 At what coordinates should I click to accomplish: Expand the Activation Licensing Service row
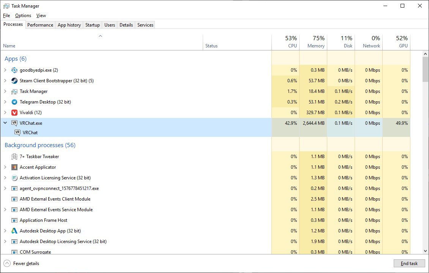coord(5,178)
